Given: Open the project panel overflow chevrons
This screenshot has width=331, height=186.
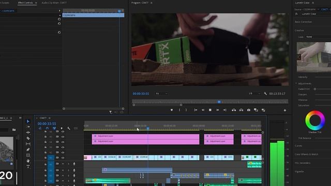Looking at the screenshot, I should click(x=20, y=118).
